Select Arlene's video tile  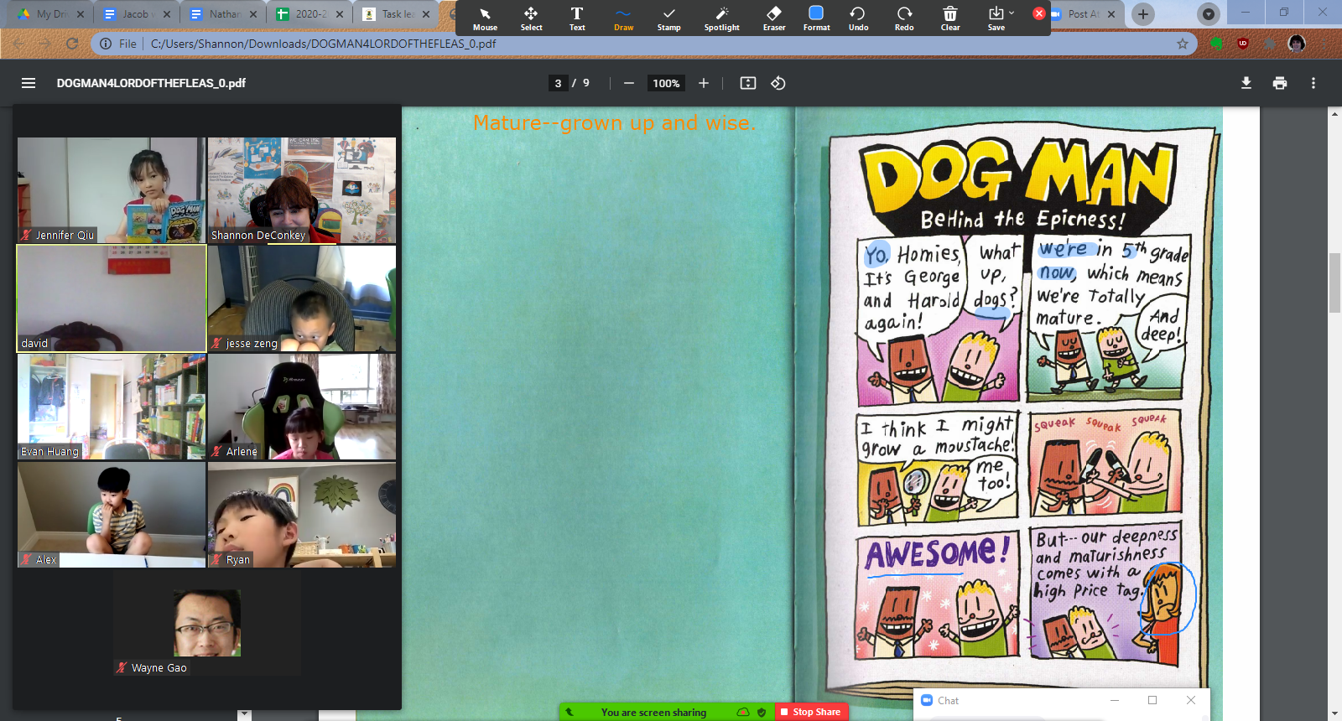coord(302,407)
